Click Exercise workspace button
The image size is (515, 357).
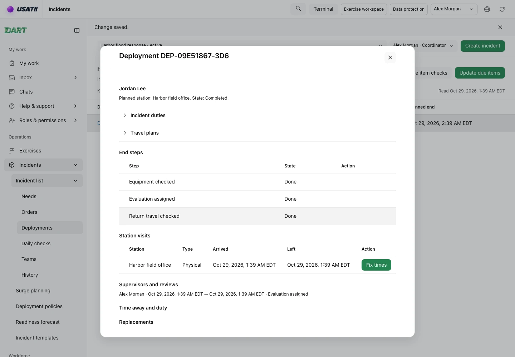[364, 9]
